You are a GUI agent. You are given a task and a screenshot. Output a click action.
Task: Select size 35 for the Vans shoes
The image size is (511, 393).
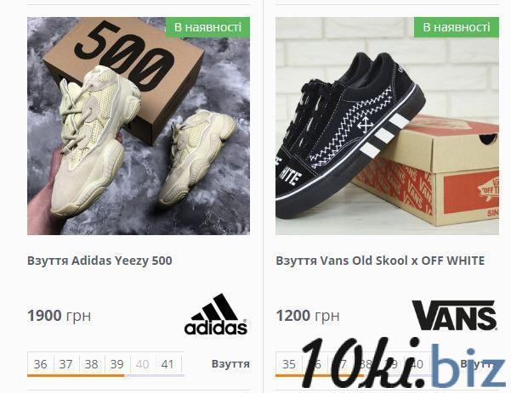tap(289, 364)
